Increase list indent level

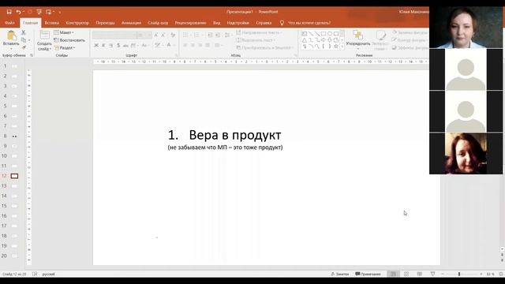[x=218, y=35]
